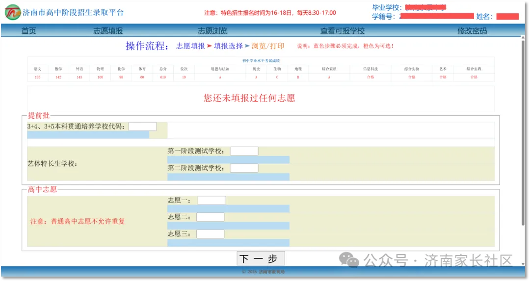The width and height of the screenshot is (530, 282).
Task: Click the 高中志愿 section legend
Action: pyautogui.click(x=42, y=189)
